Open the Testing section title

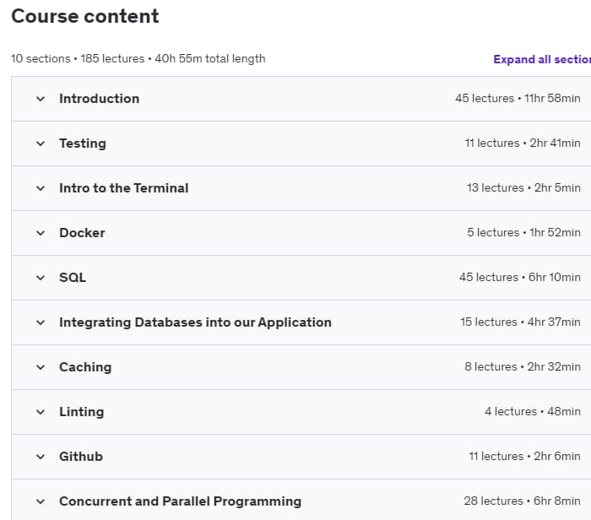83,144
